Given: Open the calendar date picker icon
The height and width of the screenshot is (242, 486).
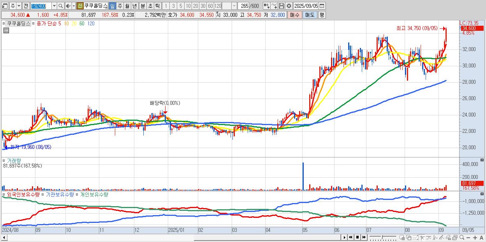Looking at the screenshot, I should 322,6.
